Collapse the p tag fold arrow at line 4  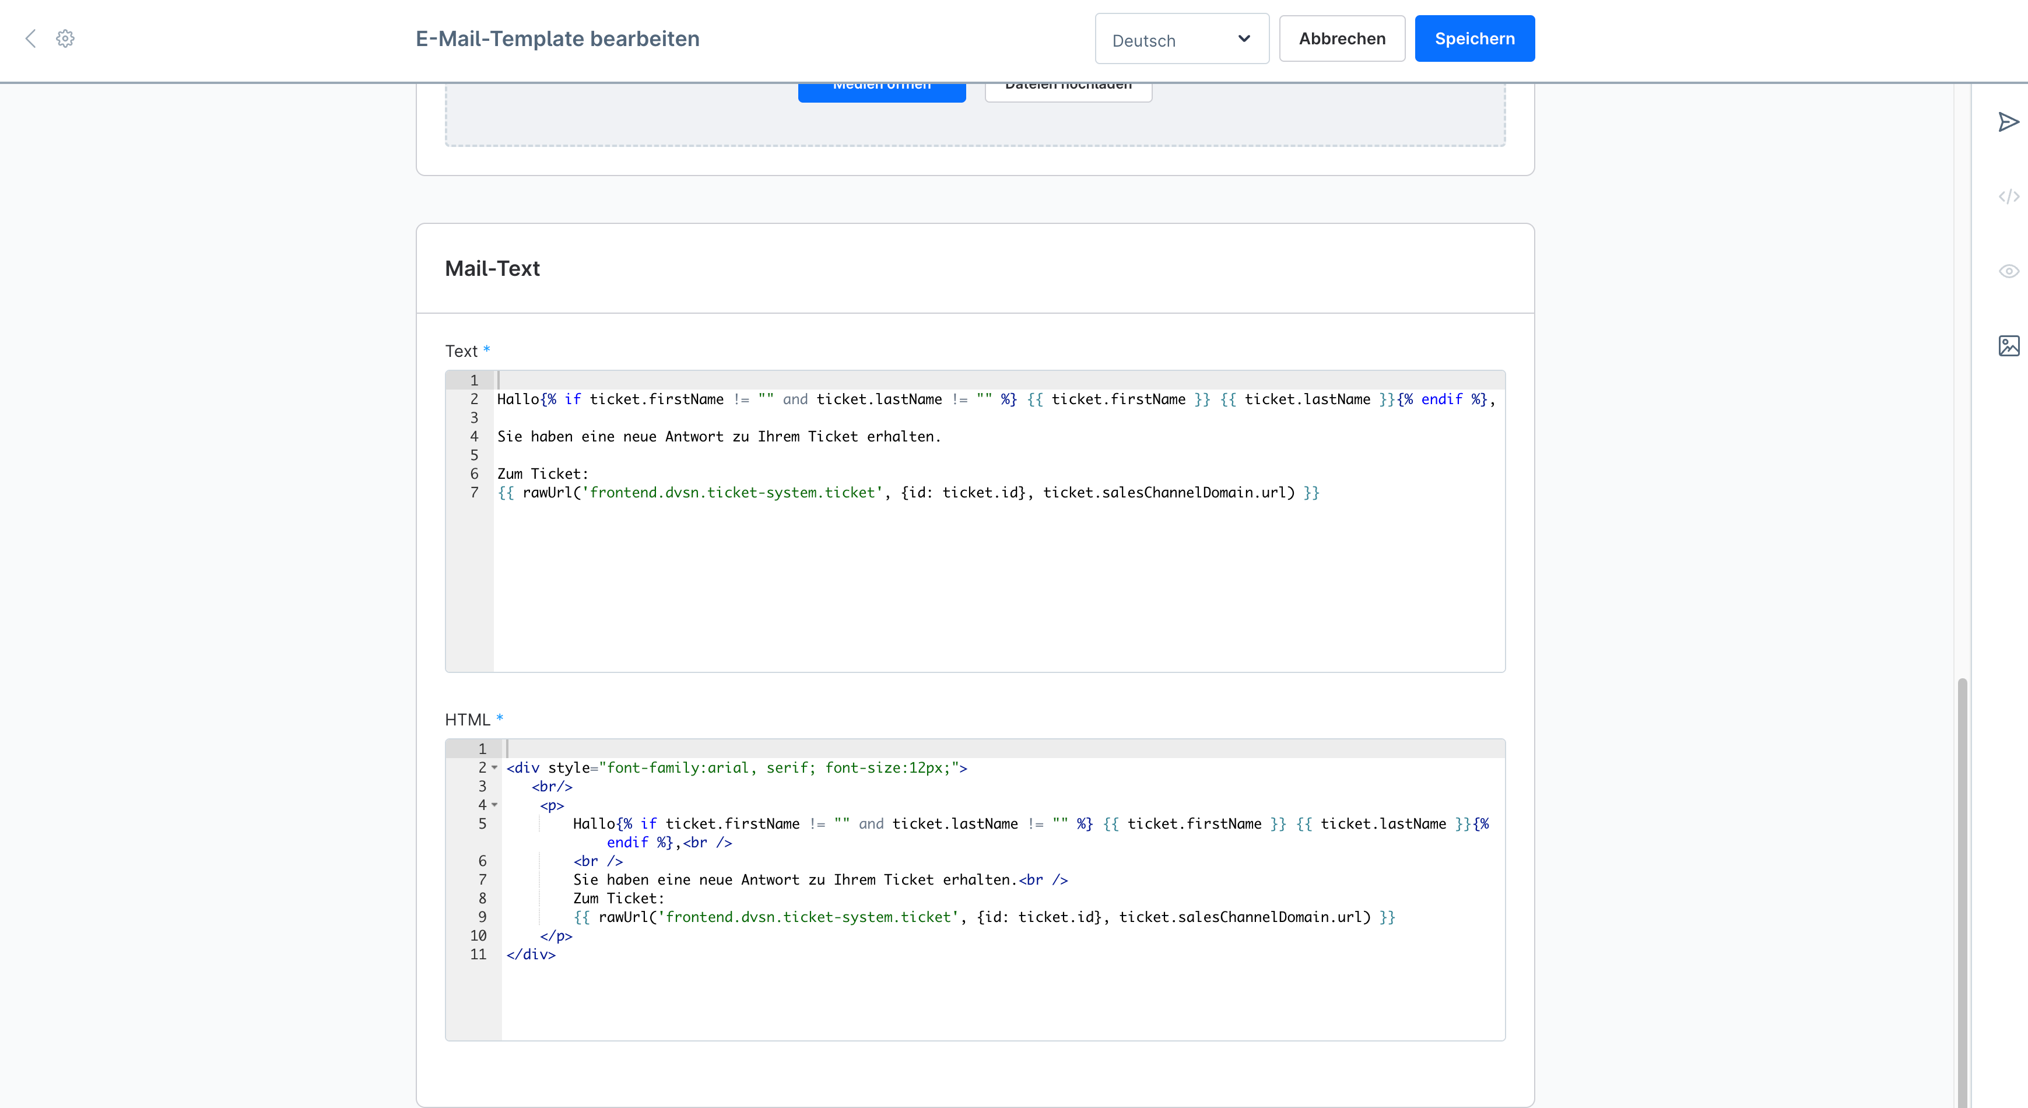[x=494, y=805]
